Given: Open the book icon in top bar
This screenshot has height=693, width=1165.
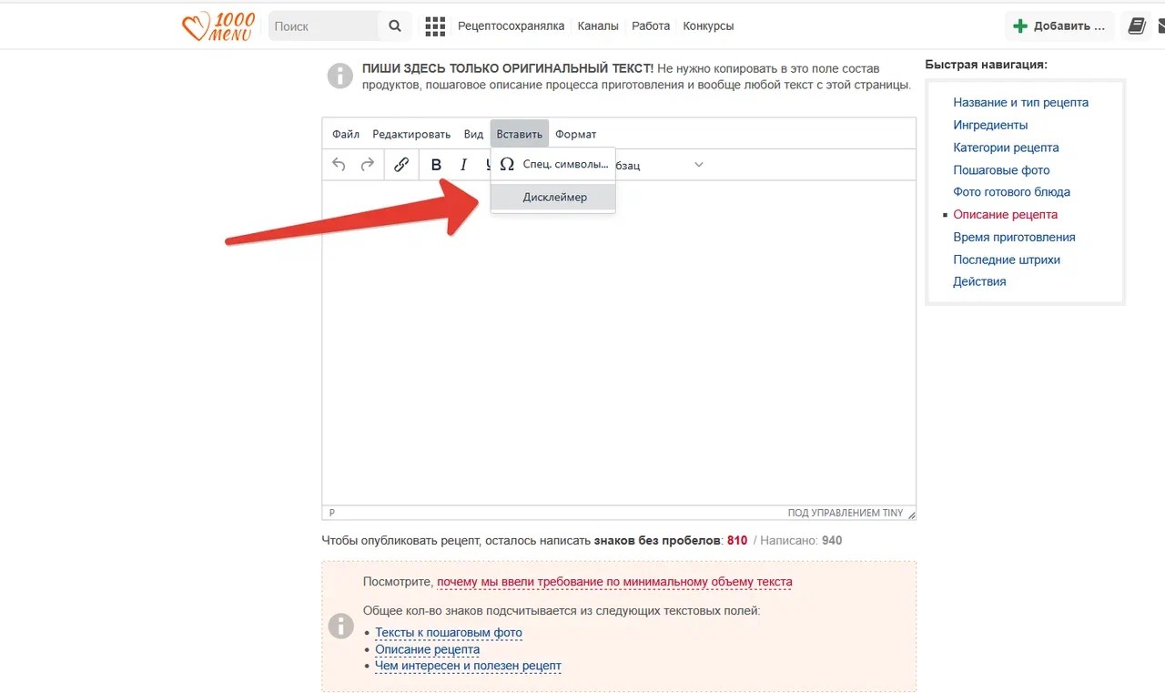Looking at the screenshot, I should click(1136, 26).
